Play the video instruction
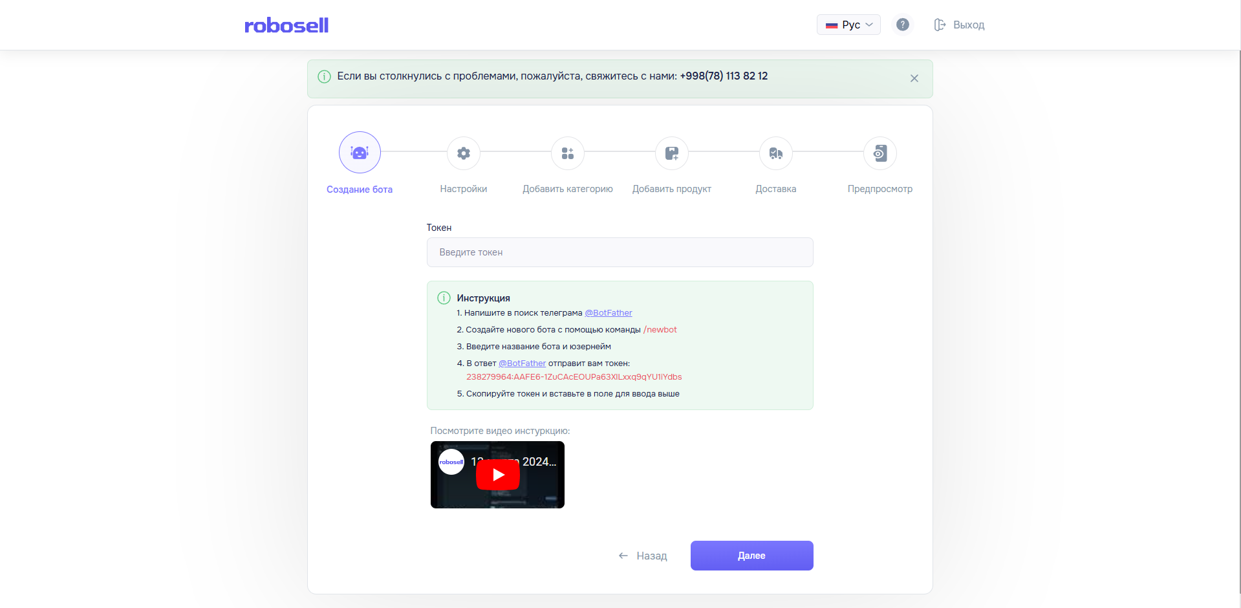Screen dimensions: 1241x608 tap(498, 475)
